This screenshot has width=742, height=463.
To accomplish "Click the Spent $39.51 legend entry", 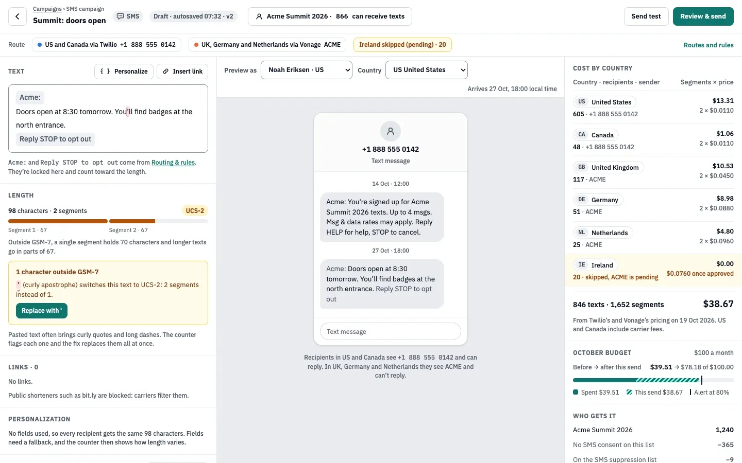I will click(x=596, y=393).
